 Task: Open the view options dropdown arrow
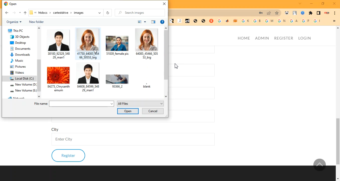145,22
